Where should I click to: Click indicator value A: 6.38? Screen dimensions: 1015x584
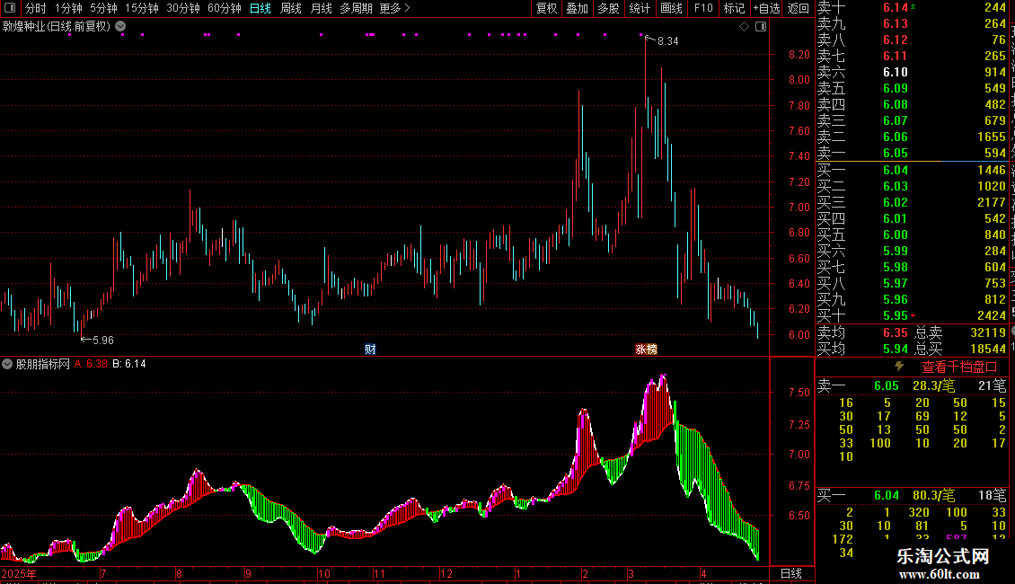click(x=91, y=364)
